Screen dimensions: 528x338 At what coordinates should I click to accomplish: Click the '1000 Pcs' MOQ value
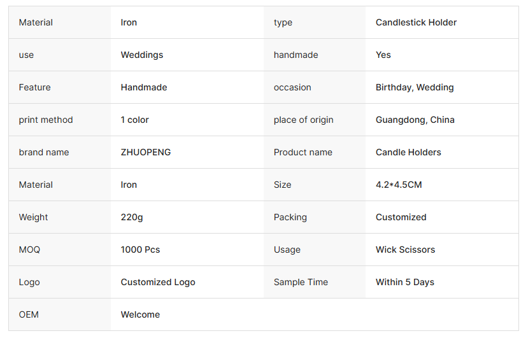(x=140, y=250)
